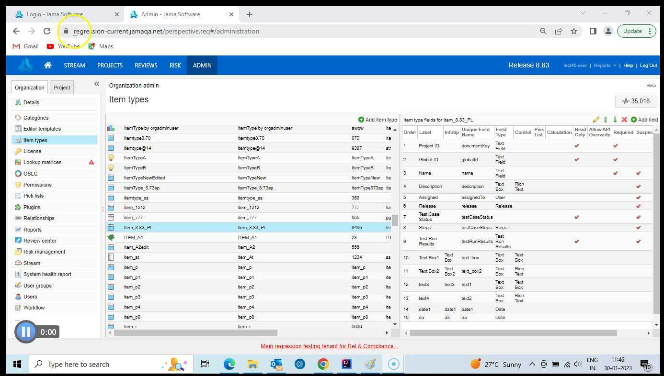Move the selected field down
The width and height of the screenshot is (664, 376).
(x=615, y=120)
